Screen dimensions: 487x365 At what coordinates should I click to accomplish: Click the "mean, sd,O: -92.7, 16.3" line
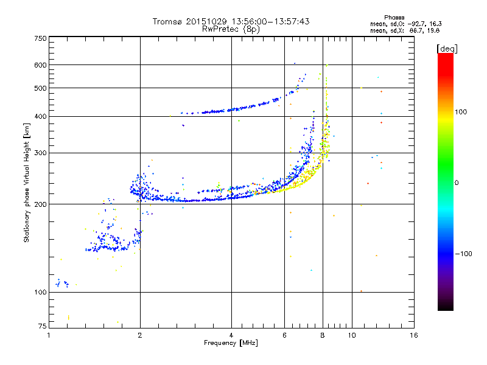point(405,24)
